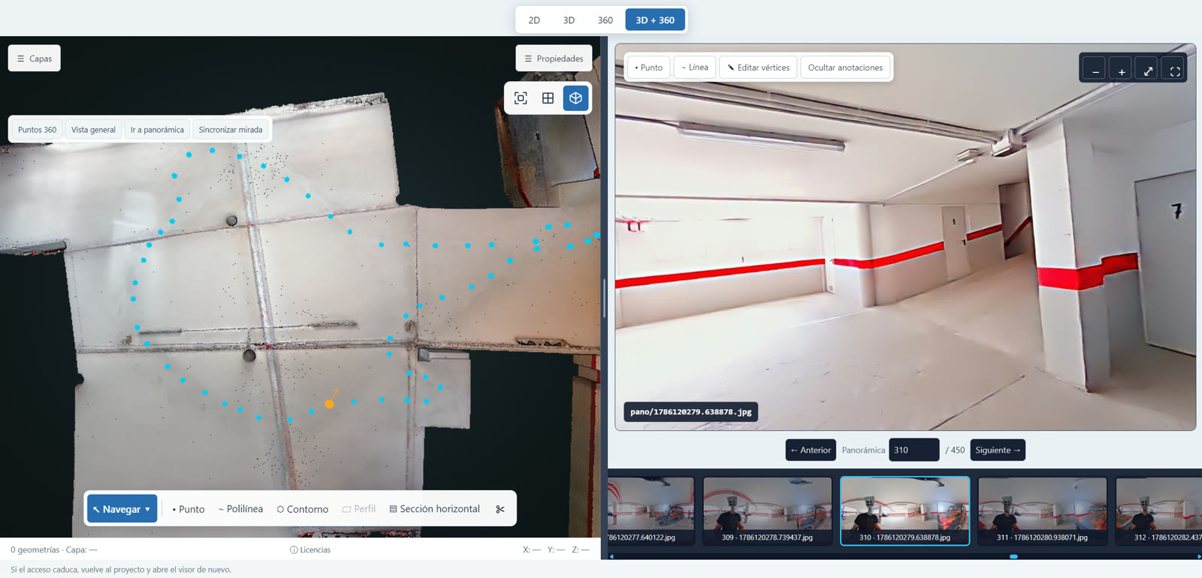
Task: Click the orange current panorama point marker
Action: point(329,404)
